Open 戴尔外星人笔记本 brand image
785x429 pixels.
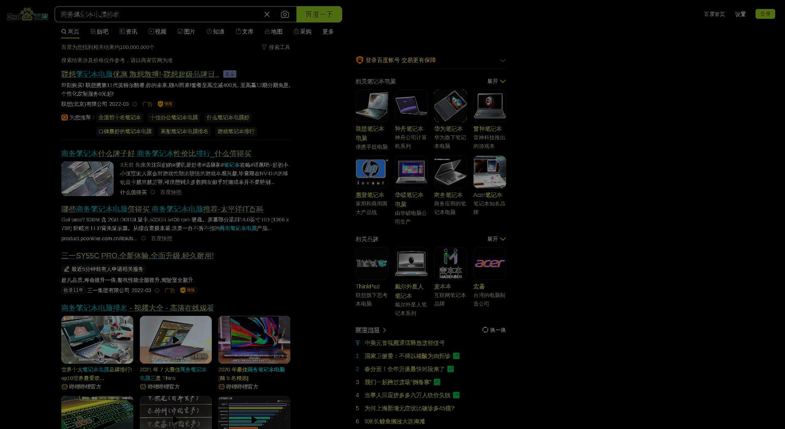point(411,264)
